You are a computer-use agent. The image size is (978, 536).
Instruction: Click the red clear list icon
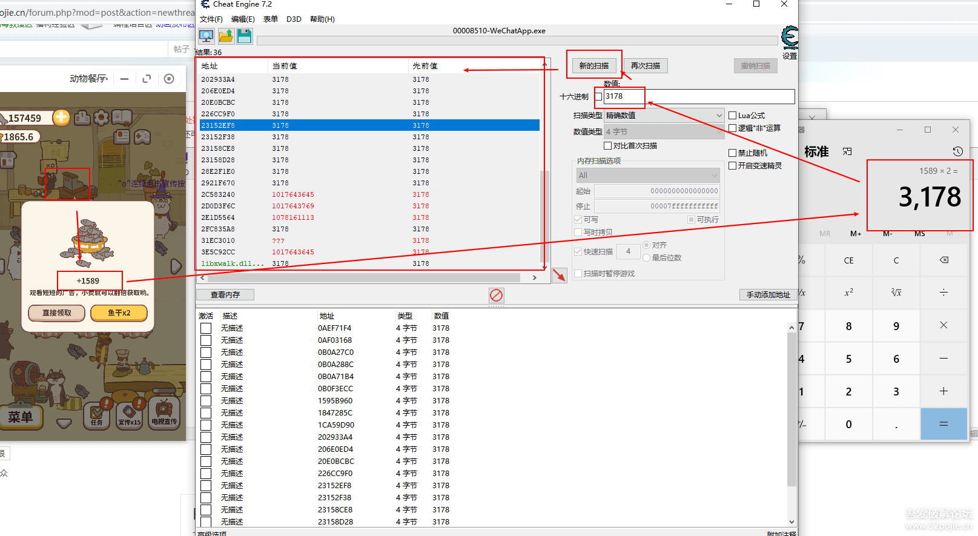(x=496, y=295)
